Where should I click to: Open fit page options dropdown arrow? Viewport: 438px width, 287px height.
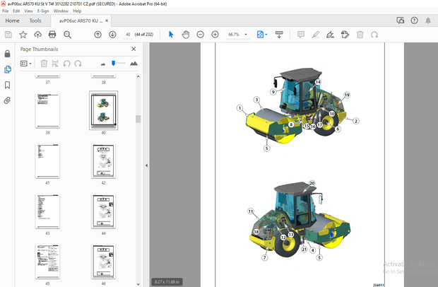tap(266, 35)
